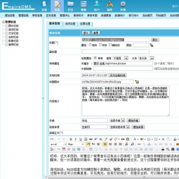Image resolution: width=179 pixels, height=179 pixels.
Task: Click the subtitle input field
Action: [115, 51]
